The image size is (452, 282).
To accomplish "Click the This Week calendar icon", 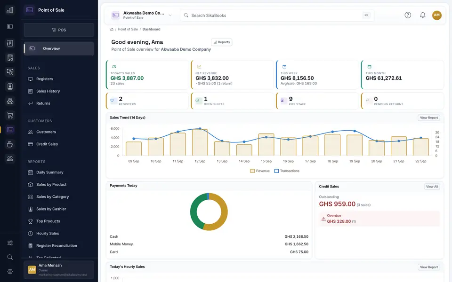I will [284, 67].
